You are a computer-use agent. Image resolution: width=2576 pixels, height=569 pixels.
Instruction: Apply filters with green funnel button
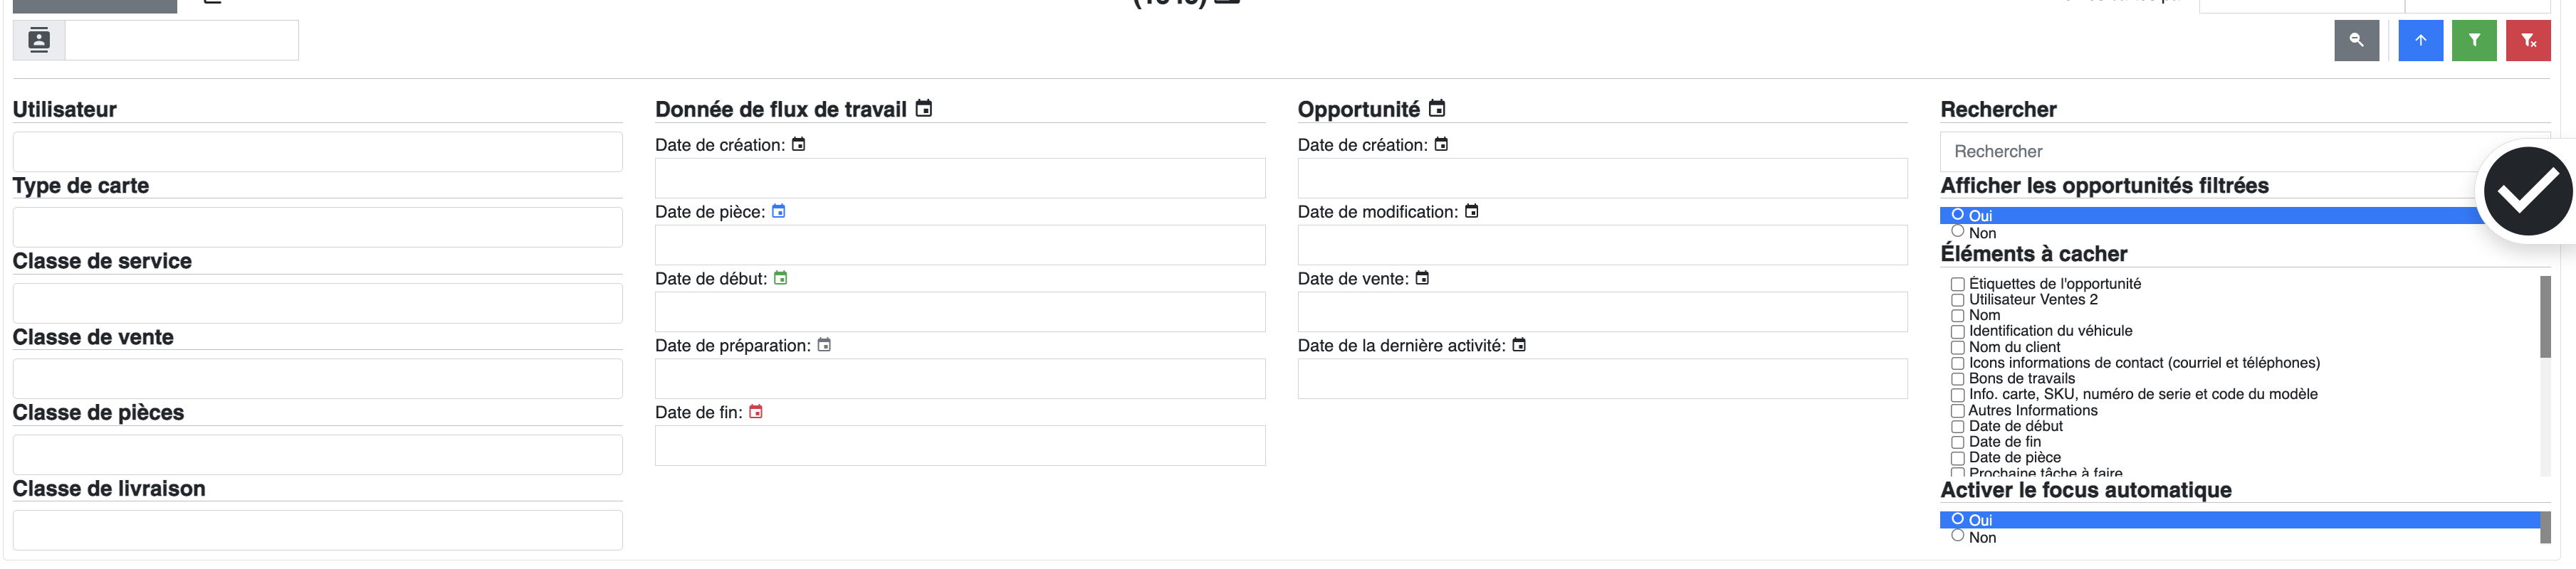coord(2474,41)
